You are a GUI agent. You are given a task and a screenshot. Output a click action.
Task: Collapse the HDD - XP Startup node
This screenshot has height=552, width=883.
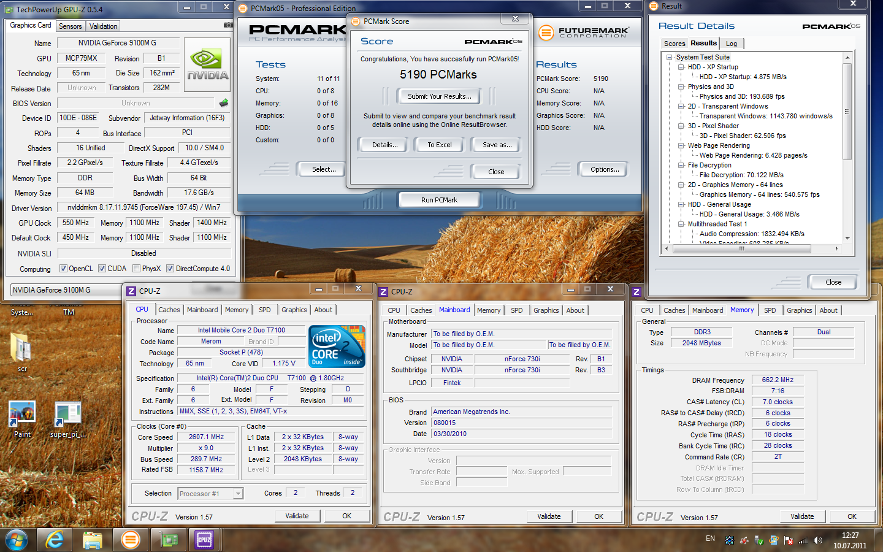point(681,67)
